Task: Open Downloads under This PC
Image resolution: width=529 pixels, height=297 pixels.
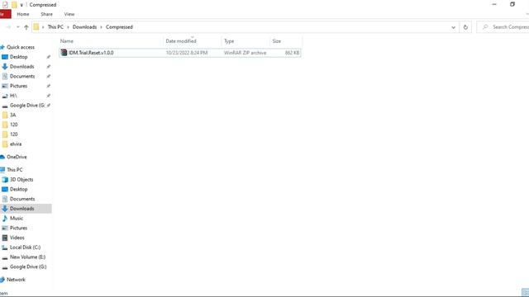Action: click(22, 209)
